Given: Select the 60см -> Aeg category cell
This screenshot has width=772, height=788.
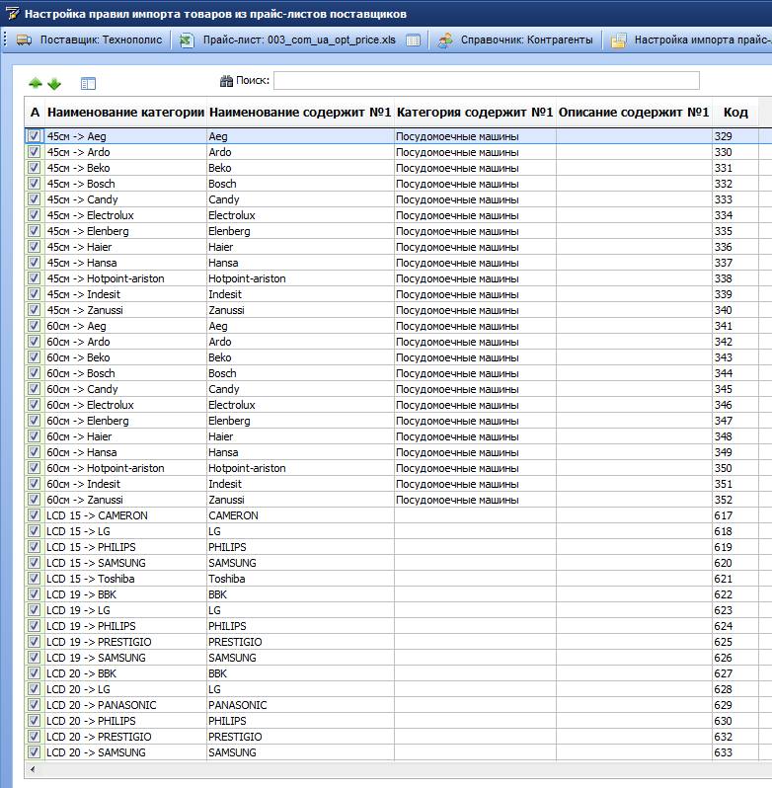Looking at the screenshot, I should click(125, 326).
